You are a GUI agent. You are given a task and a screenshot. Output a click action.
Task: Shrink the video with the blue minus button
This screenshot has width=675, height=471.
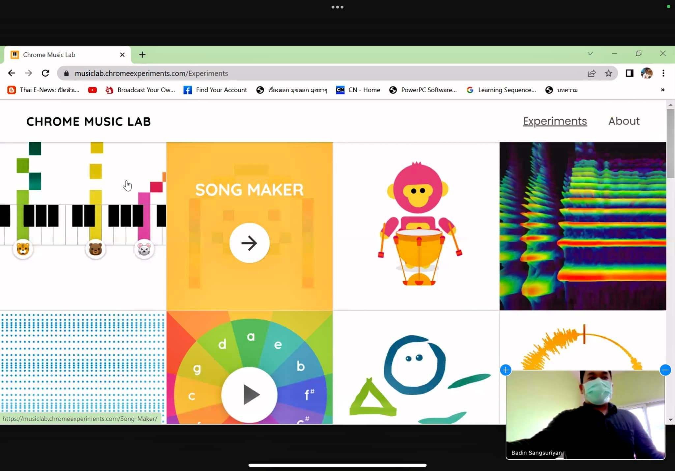point(665,370)
